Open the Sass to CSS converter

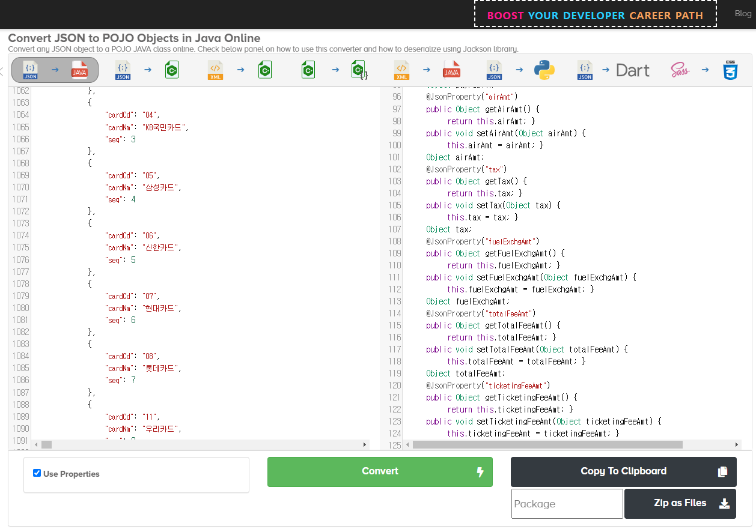coord(704,70)
